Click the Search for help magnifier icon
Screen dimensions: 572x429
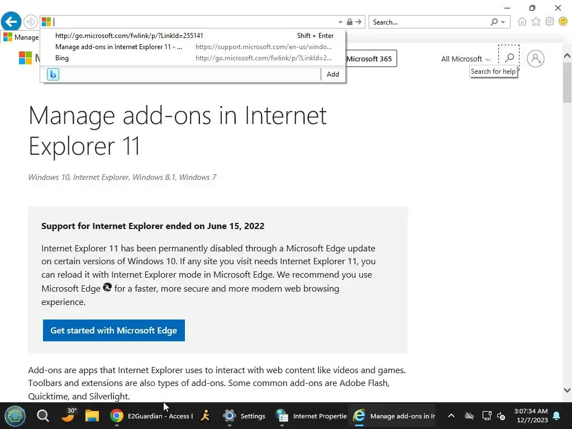(509, 58)
